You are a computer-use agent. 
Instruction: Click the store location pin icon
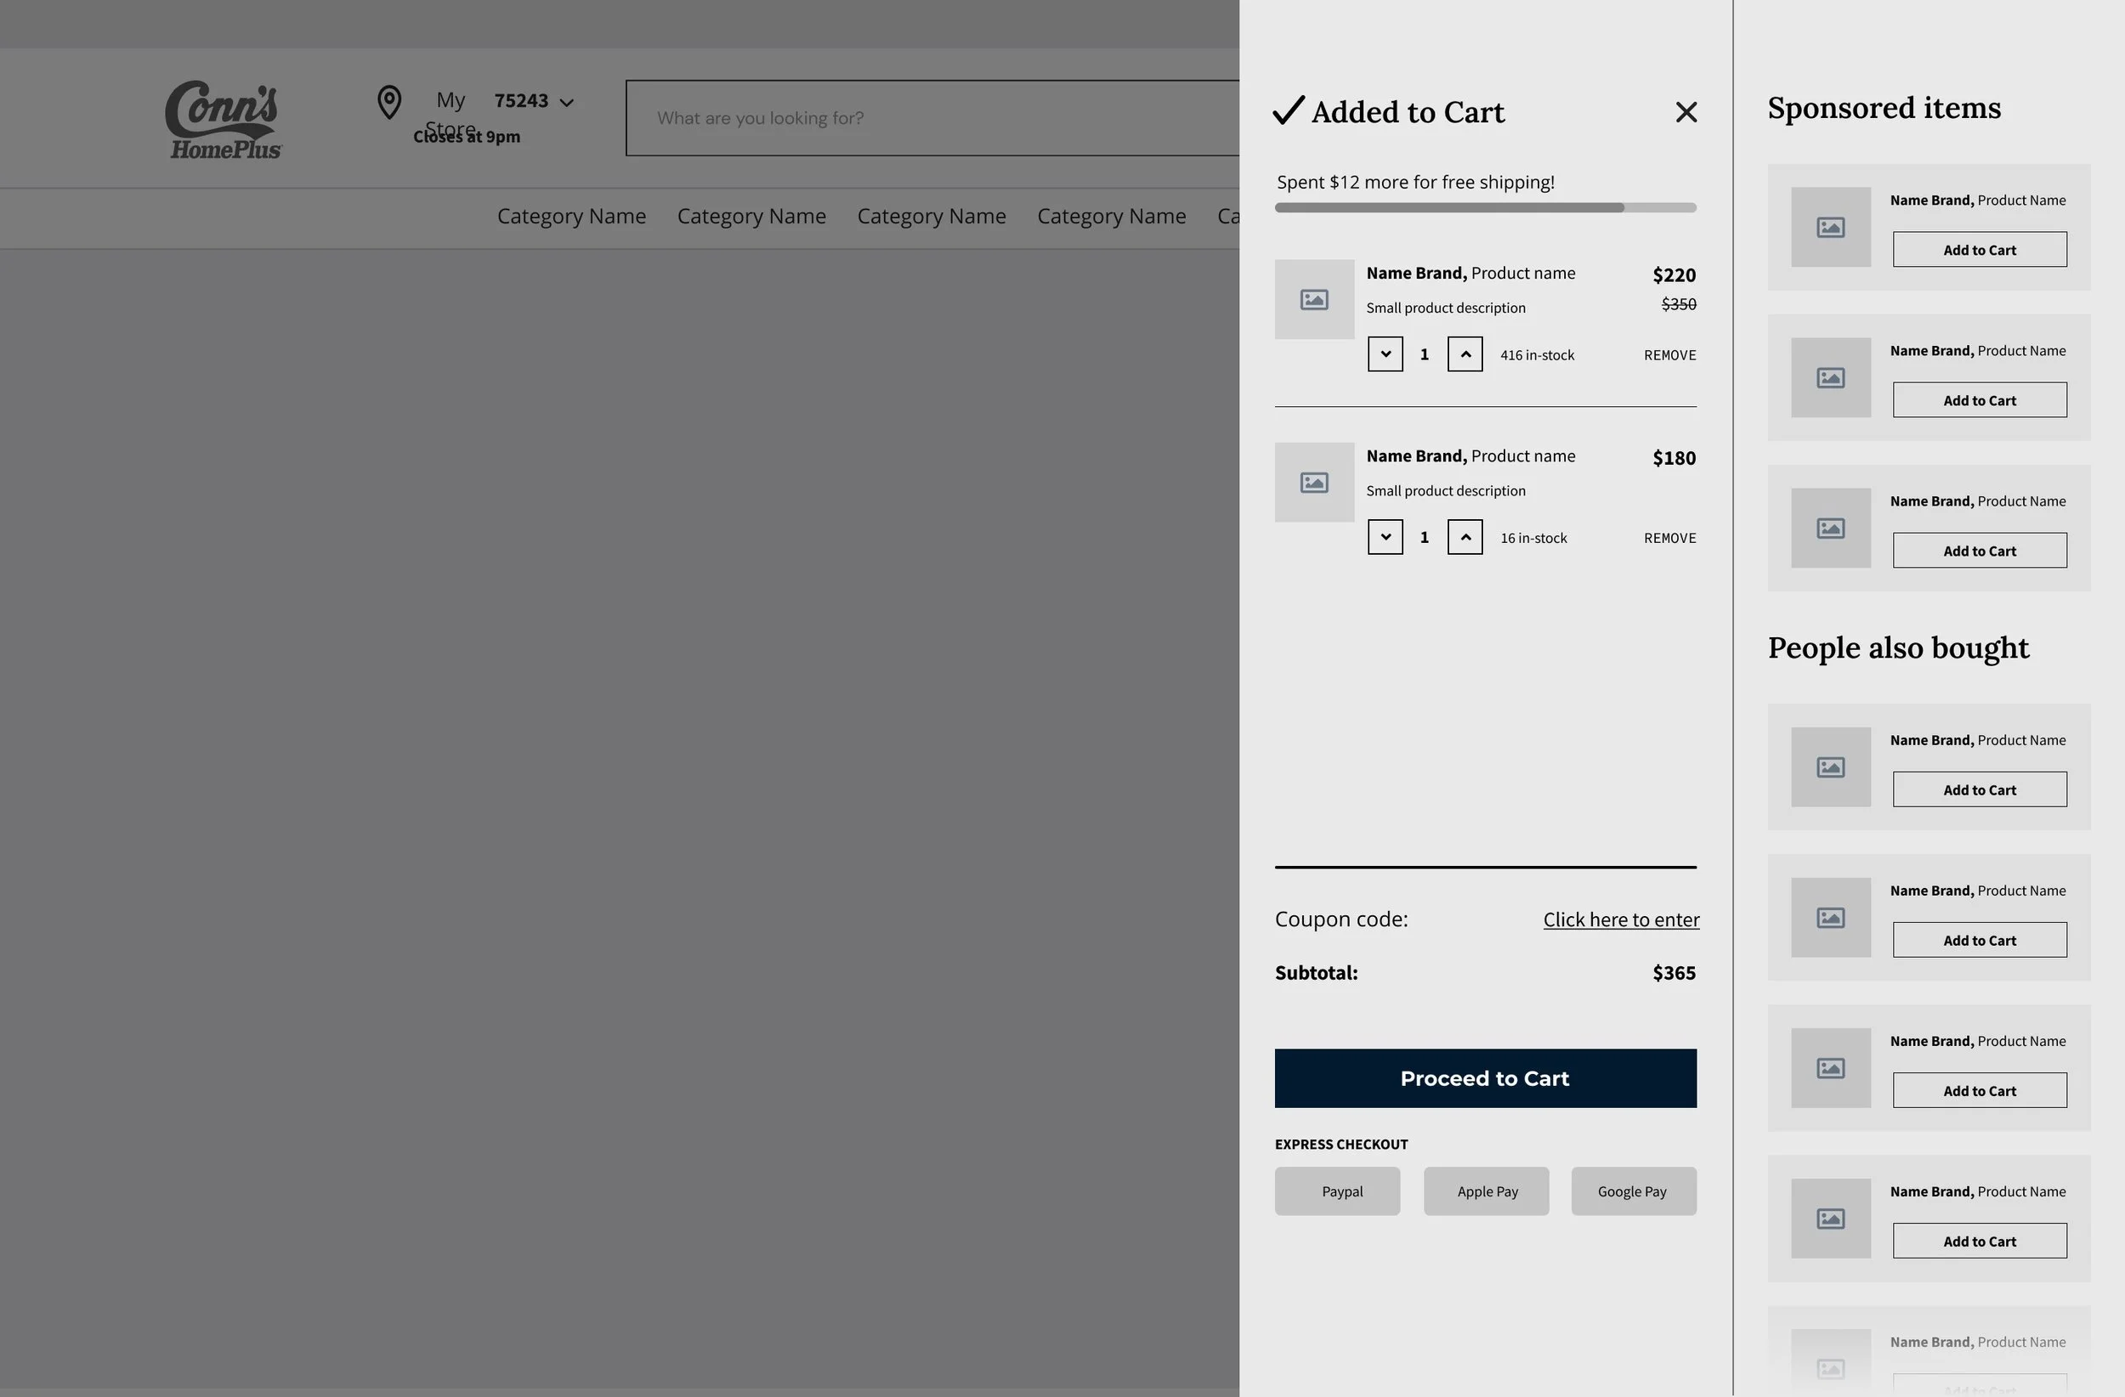click(x=389, y=103)
